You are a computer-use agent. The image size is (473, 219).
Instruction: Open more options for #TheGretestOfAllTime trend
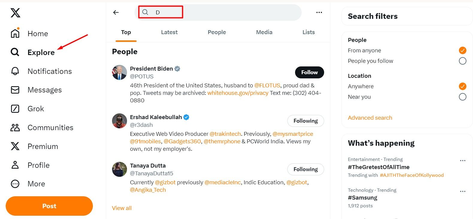[463, 161]
